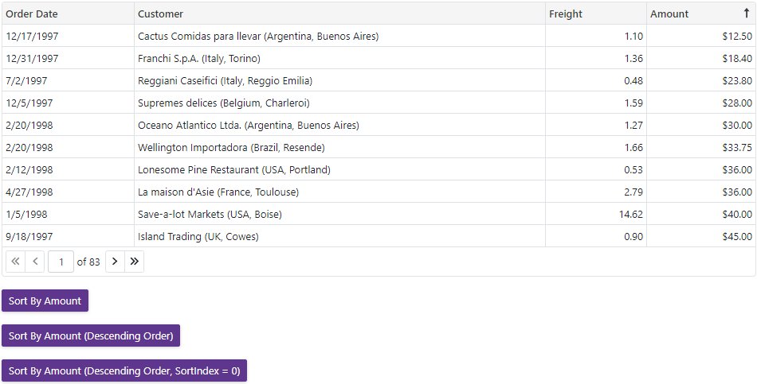
Task: Go to the next page
Action: tap(115, 262)
